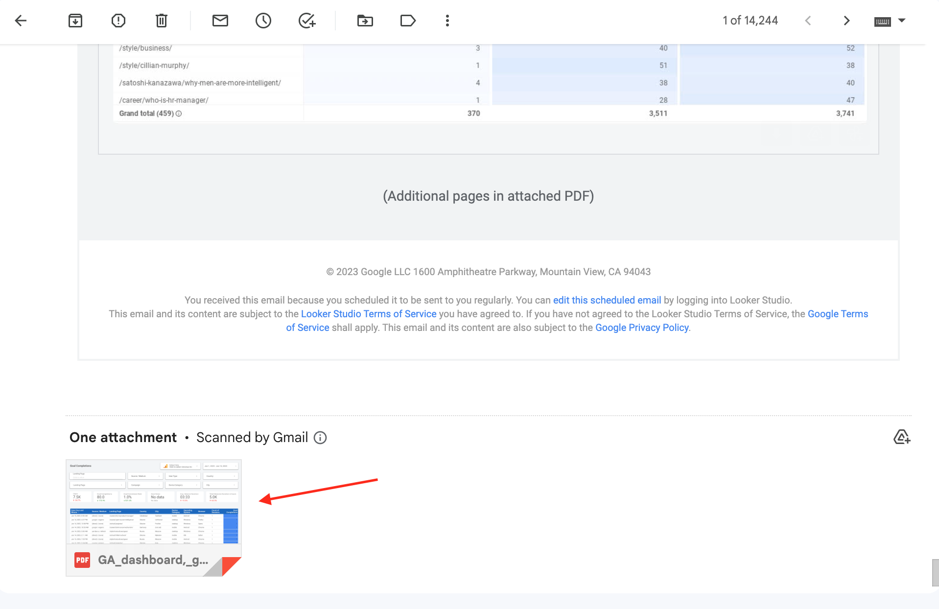Image resolution: width=939 pixels, height=609 pixels.
Task: Add this email to Tasks
Action: pos(307,21)
